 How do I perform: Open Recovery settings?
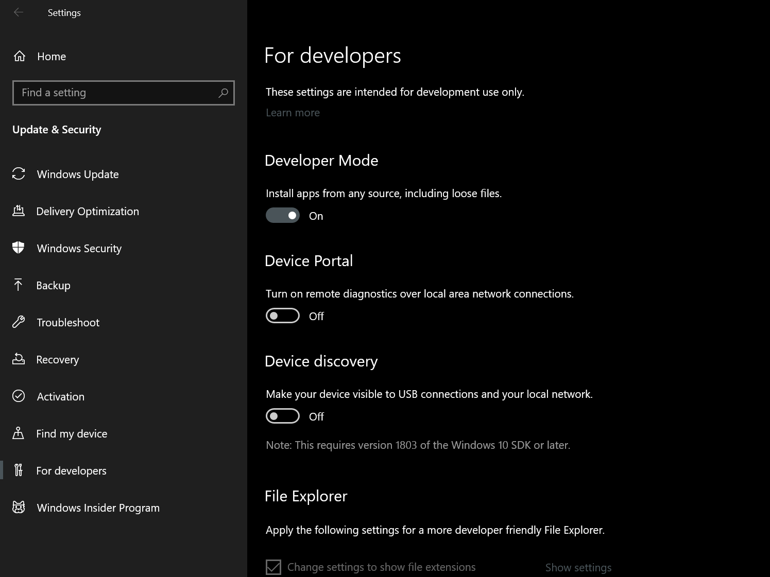pos(124,359)
